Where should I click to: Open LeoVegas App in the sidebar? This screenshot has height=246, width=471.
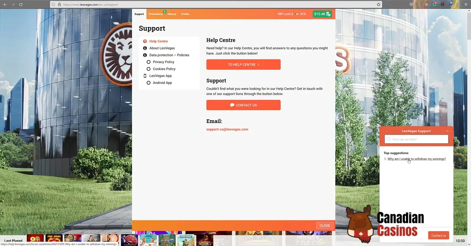coord(160,76)
